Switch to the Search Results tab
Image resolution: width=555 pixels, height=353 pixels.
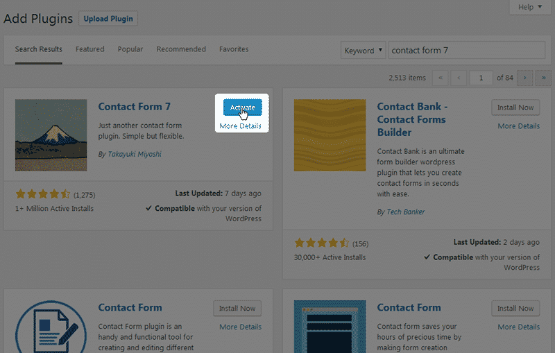coord(39,49)
